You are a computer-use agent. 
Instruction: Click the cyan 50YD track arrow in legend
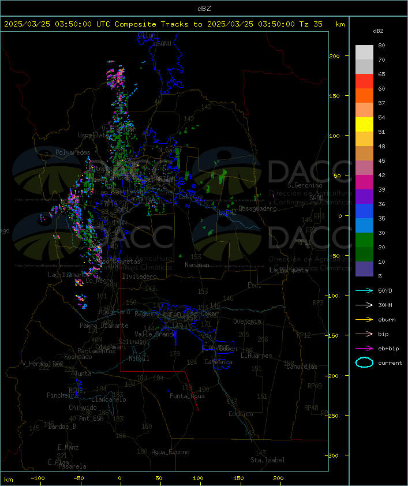(364, 290)
